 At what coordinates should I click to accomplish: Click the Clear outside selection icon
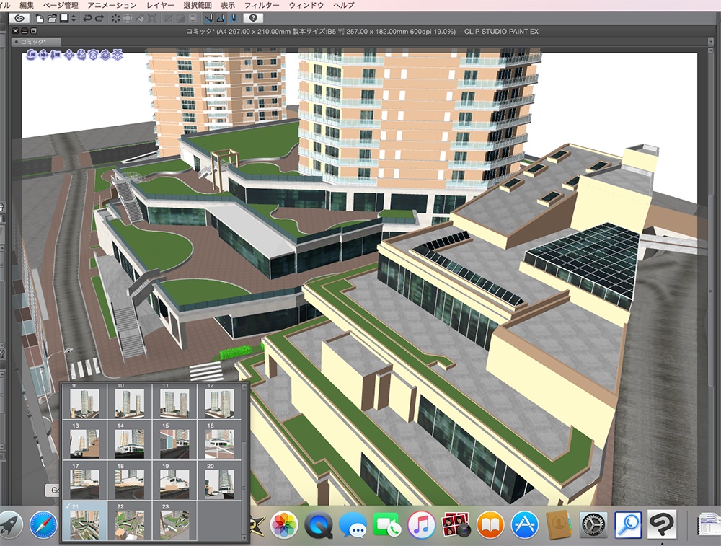[128, 19]
